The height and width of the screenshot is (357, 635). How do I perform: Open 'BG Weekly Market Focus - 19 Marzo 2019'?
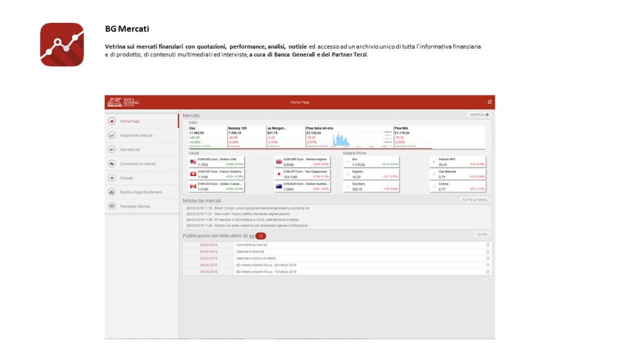(337, 272)
